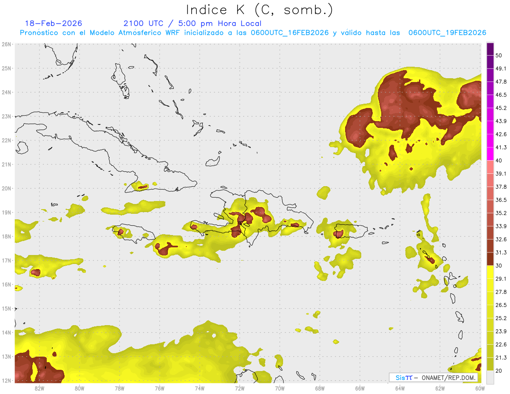
Task: Click the salmon swatch between 37.8 and 39.1
Action: [x=490, y=180]
